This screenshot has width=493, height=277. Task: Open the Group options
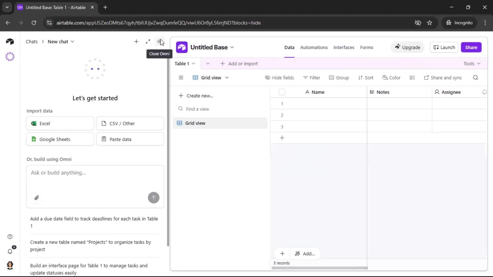339,78
